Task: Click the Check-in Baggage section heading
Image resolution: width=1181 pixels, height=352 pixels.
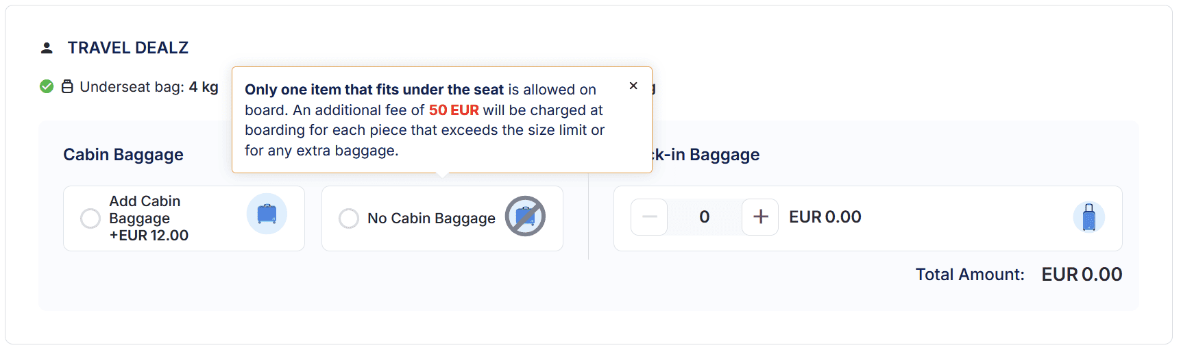Action: pyautogui.click(x=706, y=155)
